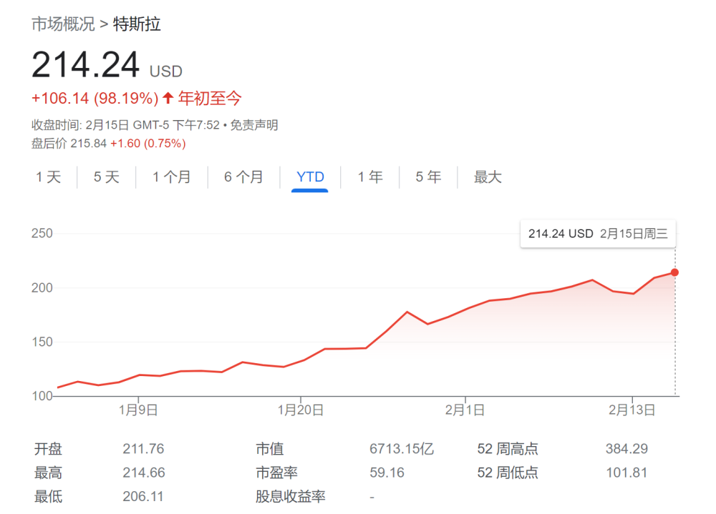Click the 52 周高点 value 384.29
716x514 pixels.
626,449
